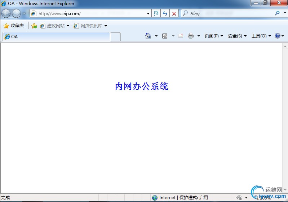Click the status bar security lock icon
The width and height of the screenshot is (288, 202).
[239, 198]
